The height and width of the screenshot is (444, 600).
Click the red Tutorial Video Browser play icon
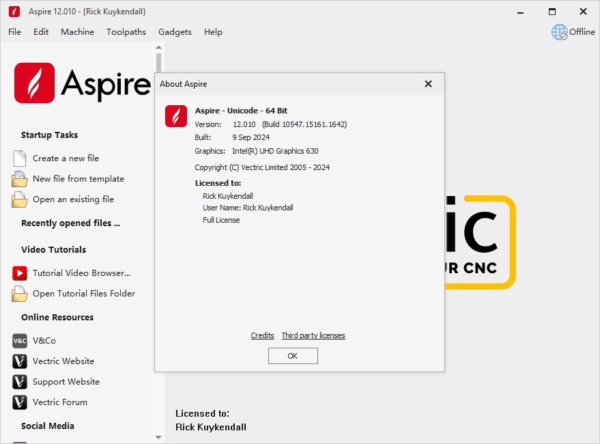pyautogui.click(x=19, y=273)
